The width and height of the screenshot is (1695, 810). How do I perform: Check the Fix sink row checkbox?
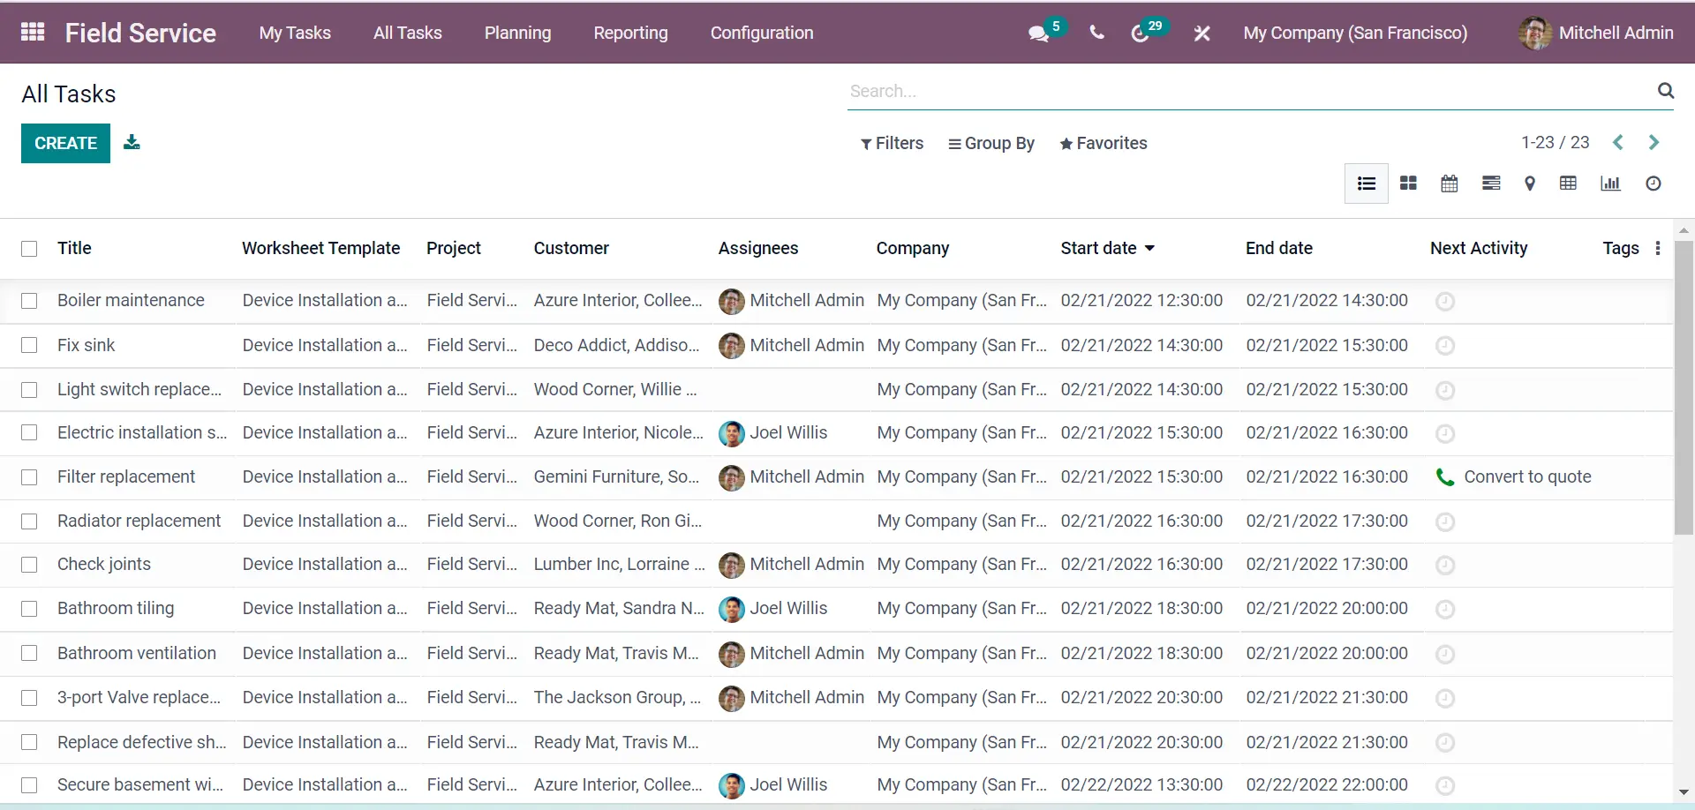tap(29, 345)
